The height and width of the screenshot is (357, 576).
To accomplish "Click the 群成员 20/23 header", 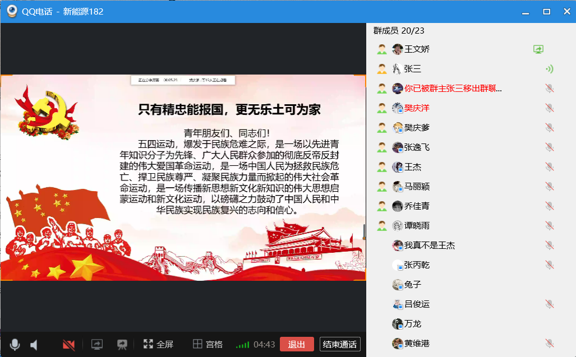I will point(399,30).
